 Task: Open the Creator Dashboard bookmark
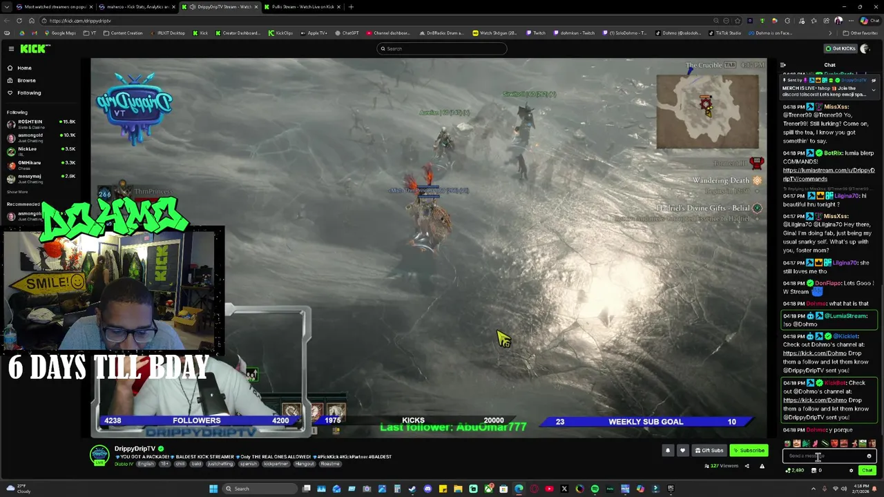(x=238, y=33)
